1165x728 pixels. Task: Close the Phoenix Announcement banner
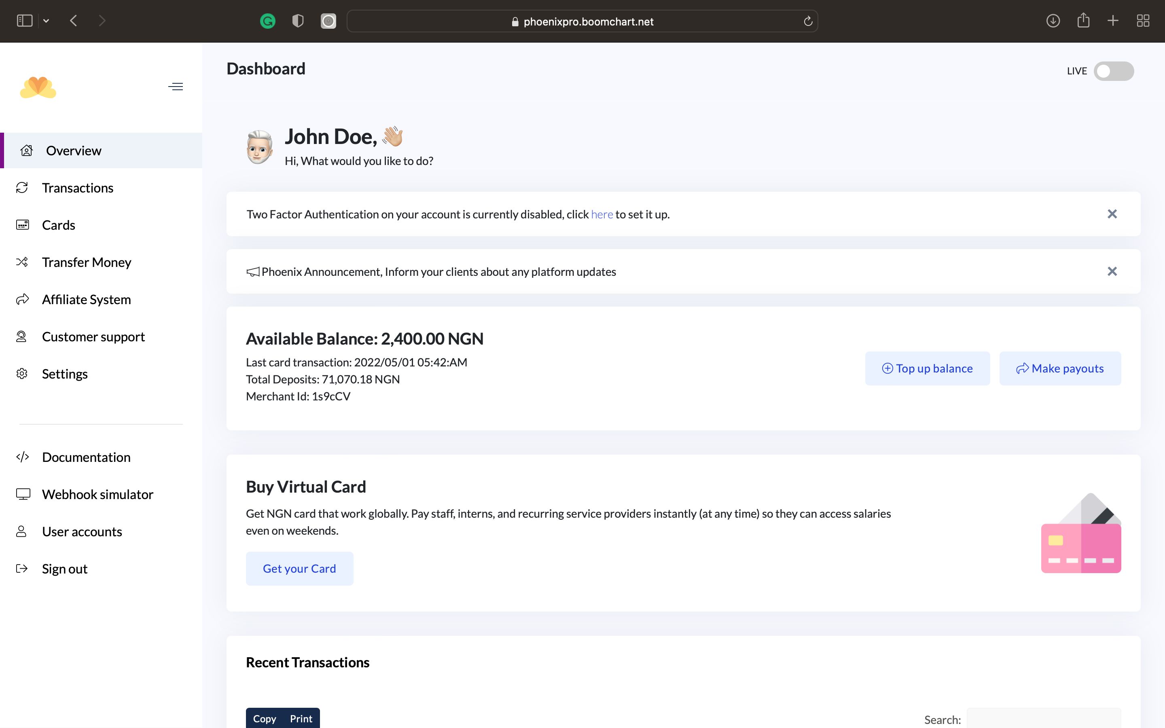pos(1112,271)
